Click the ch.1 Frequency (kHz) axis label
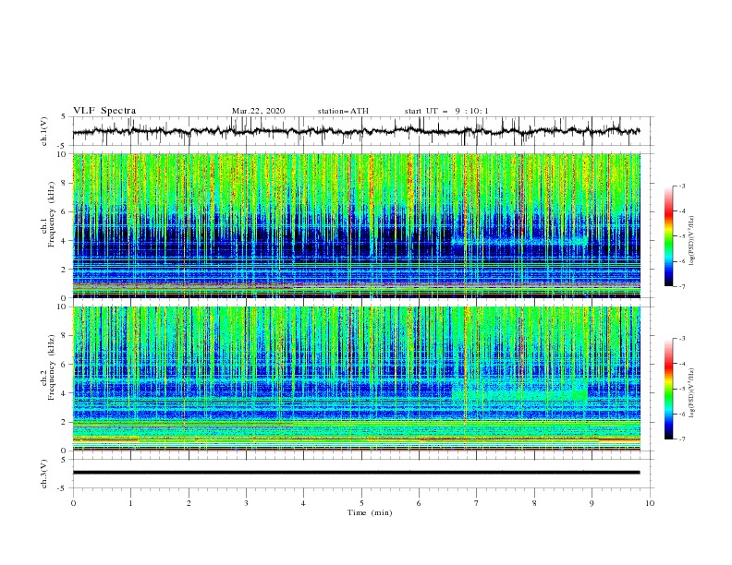Screen dimensions: 732x565 [x=48, y=225]
